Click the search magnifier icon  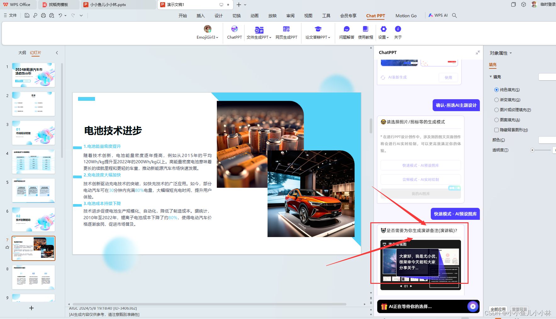(454, 15)
